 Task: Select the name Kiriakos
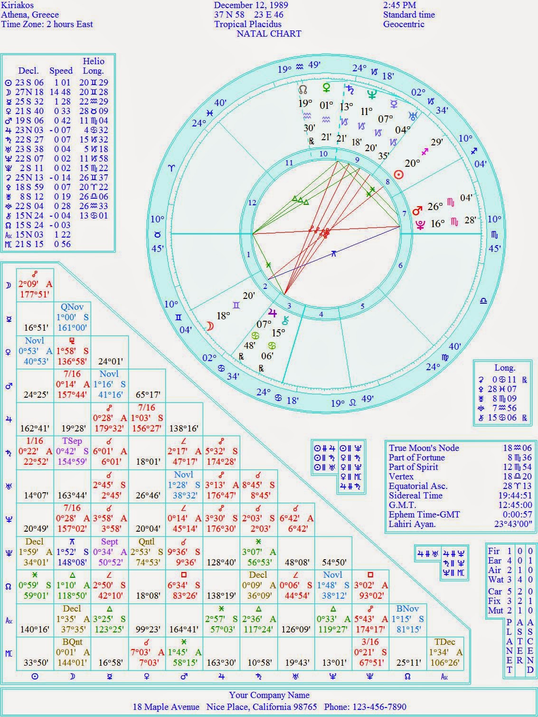17,5
